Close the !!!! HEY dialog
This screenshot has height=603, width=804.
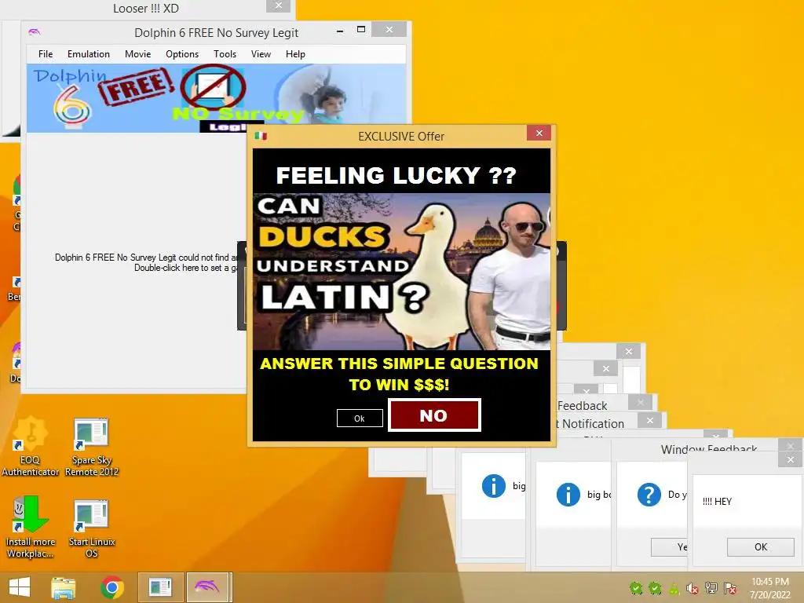point(790,459)
